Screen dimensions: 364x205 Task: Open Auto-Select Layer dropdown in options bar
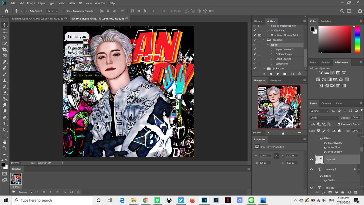tap(52, 11)
